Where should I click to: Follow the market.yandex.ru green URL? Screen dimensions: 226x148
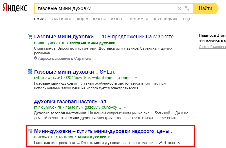(50, 43)
